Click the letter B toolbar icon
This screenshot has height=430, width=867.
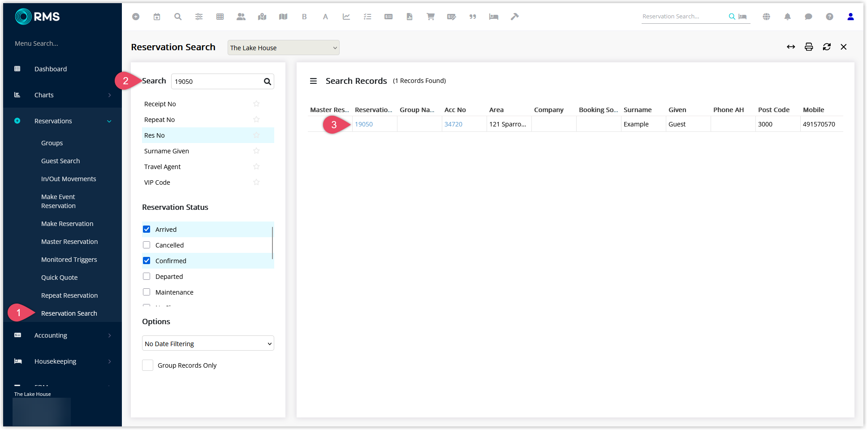[304, 17]
